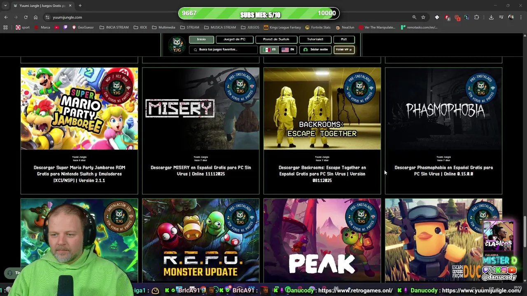Click the YUUMI VIP button

344,50
